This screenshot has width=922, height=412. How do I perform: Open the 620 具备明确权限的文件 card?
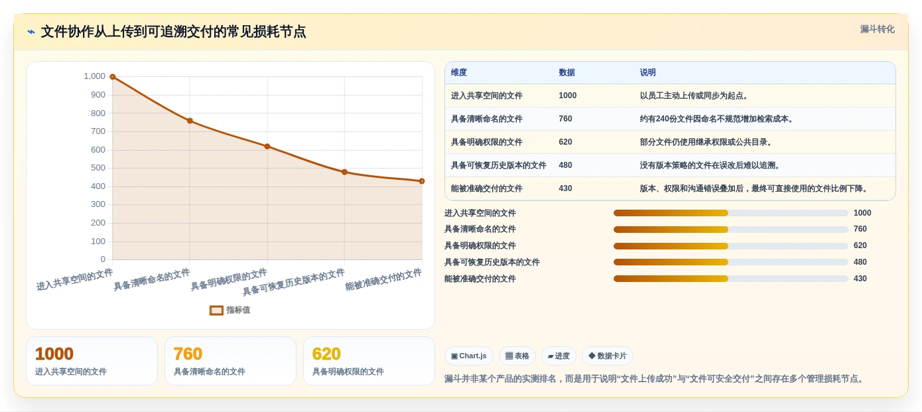tap(369, 361)
